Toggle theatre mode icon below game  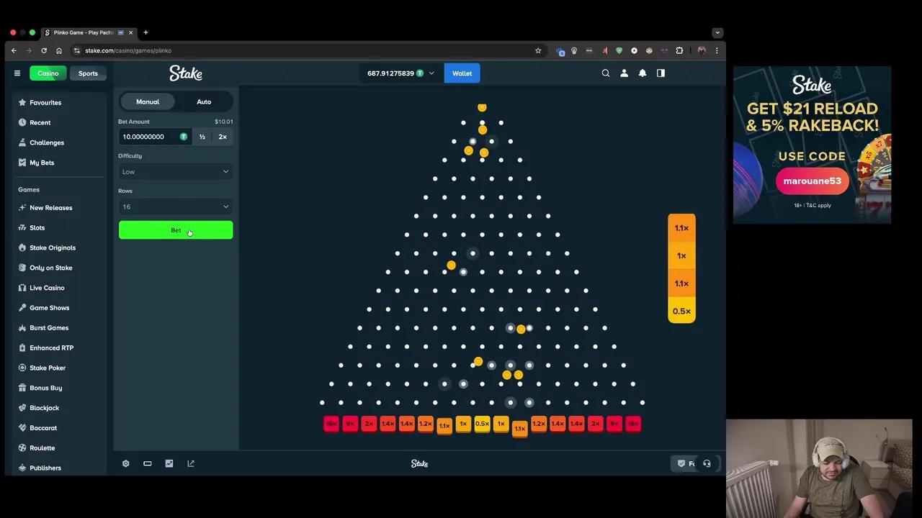coord(147,463)
